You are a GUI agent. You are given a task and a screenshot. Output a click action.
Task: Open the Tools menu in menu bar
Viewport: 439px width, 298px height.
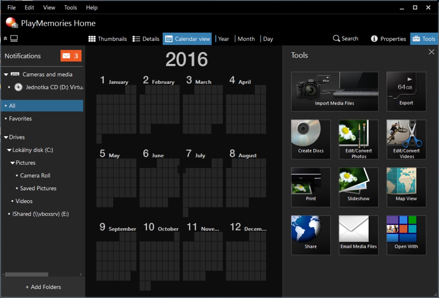pyautogui.click(x=70, y=7)
